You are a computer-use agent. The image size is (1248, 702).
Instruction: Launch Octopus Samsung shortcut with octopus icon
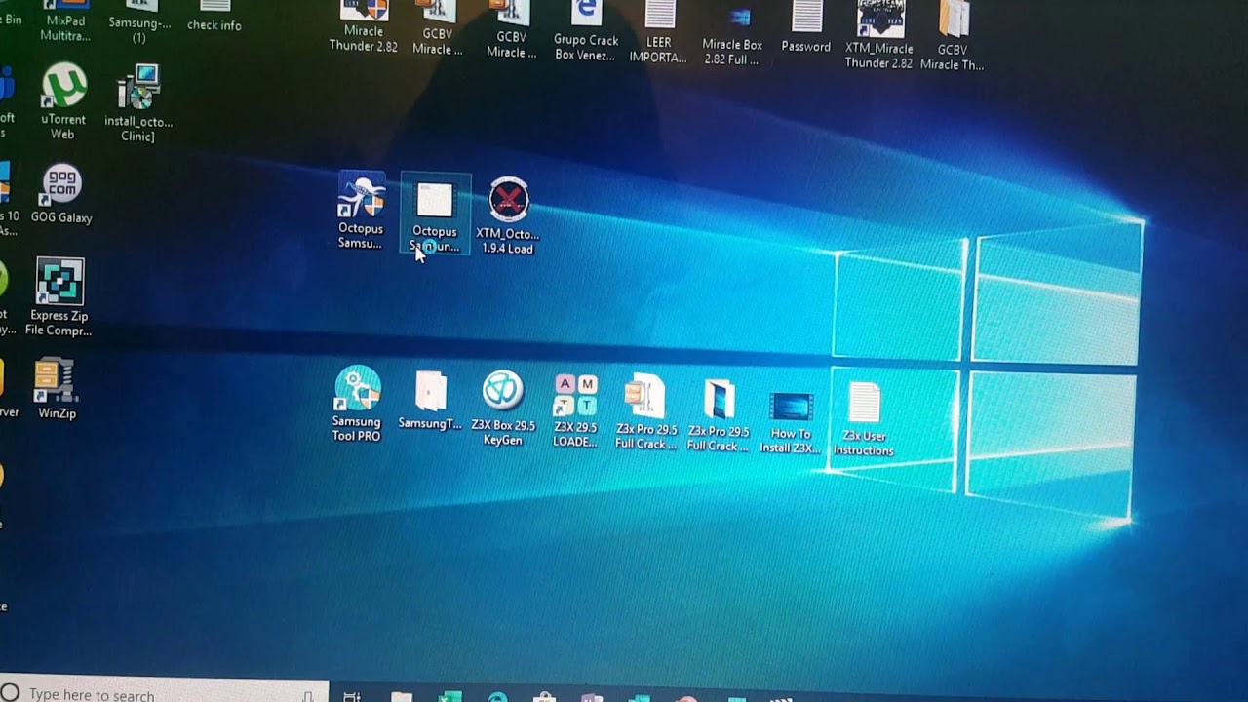(361, 212)
